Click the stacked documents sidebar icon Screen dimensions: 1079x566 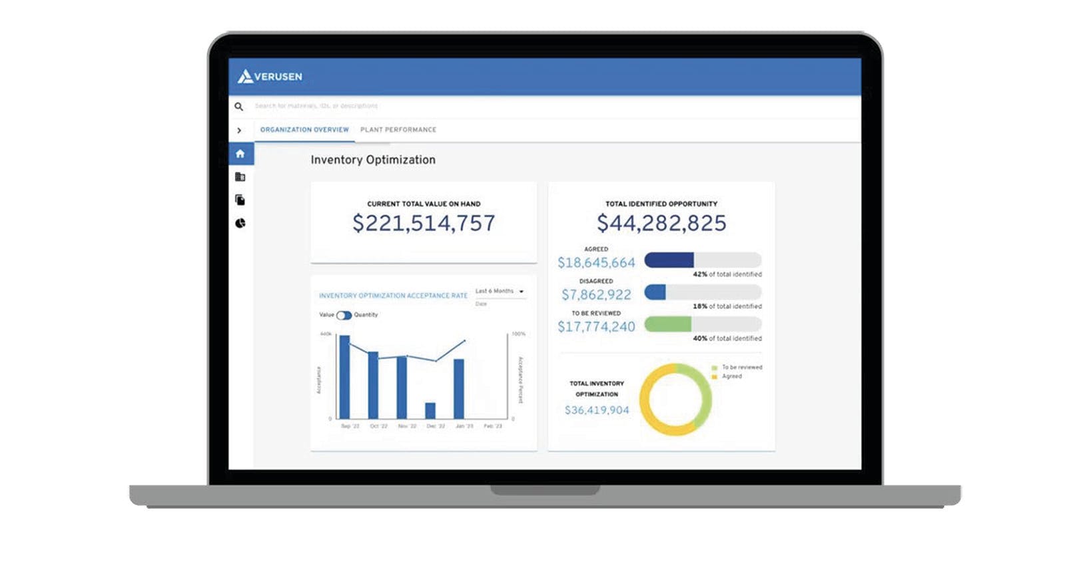click(240, 200)
